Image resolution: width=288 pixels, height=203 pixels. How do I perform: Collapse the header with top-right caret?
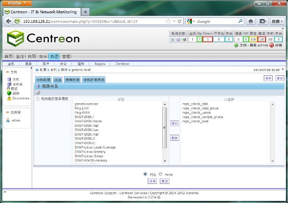[283, 29]
